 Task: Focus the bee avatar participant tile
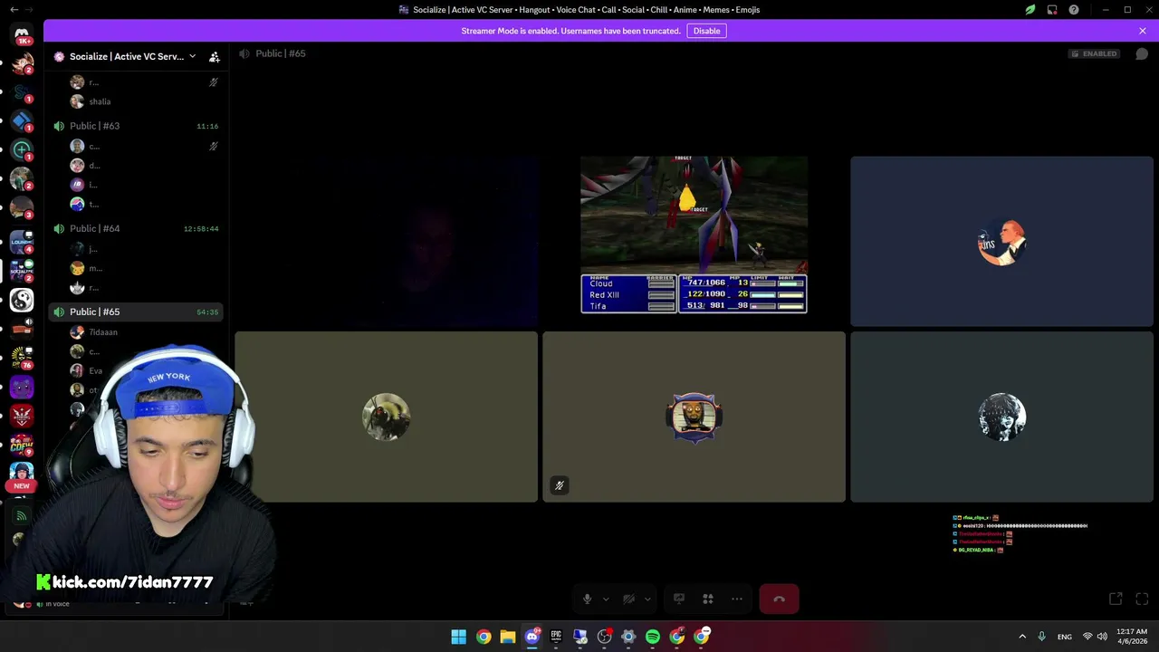(387, 417)
